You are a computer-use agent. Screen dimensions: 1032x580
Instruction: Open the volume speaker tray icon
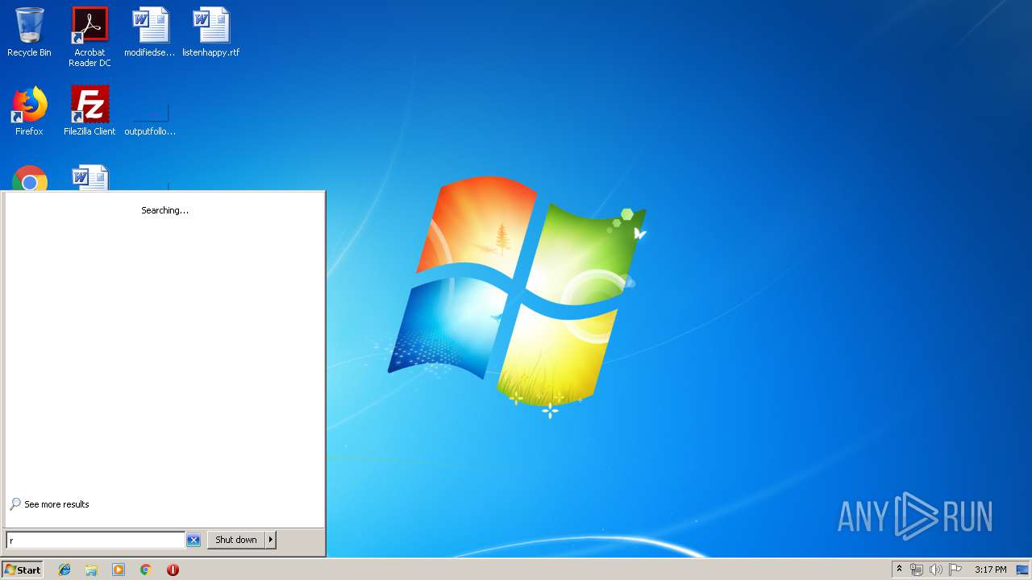pyautogui.click(x=936, y=570)
